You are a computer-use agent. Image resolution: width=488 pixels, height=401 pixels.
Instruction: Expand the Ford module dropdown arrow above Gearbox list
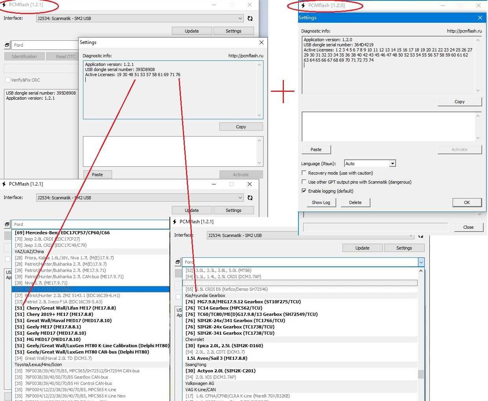click(x=421, y=262)
